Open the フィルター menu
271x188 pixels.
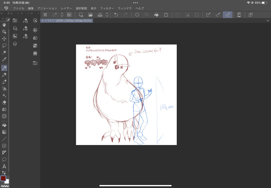pyautogui.click(x=107, y=8)
